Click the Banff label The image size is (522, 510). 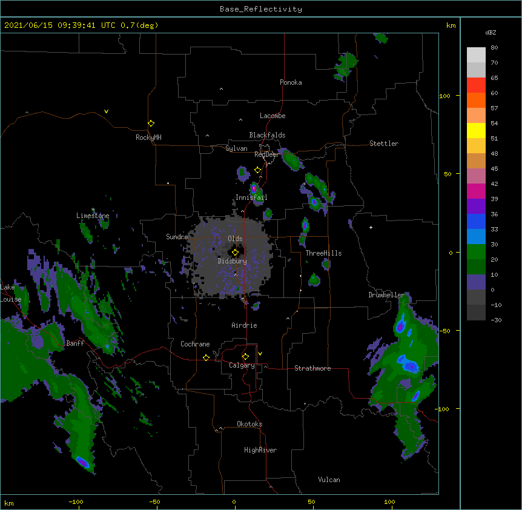[75, 343]
